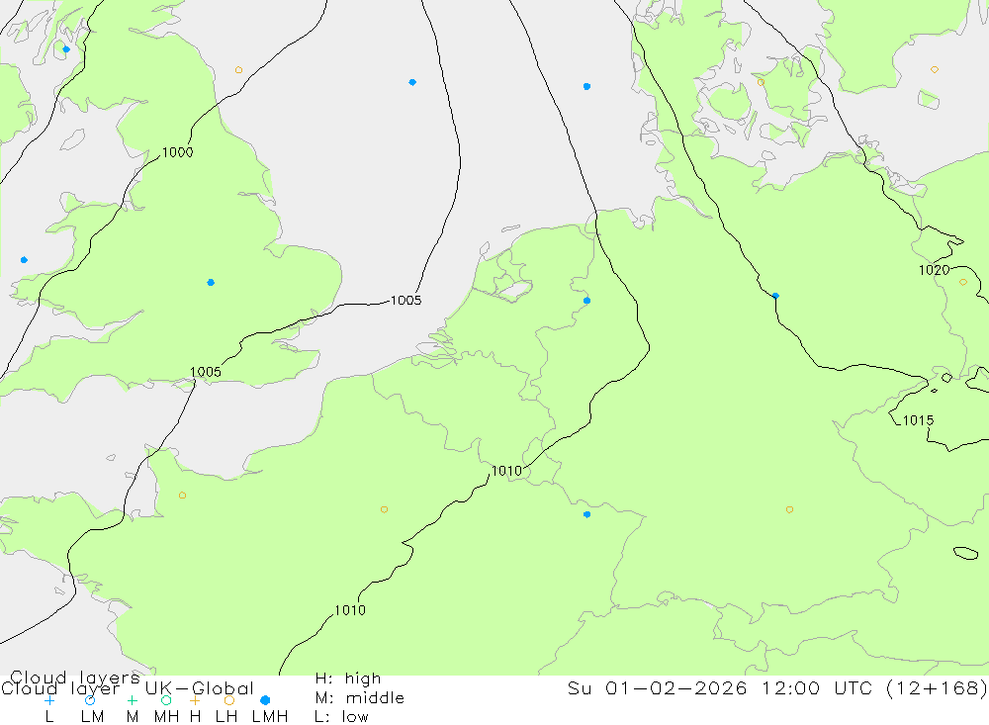Select the blue cloud marker over central England
Screen dimensions: 989x725
[211, 282]
